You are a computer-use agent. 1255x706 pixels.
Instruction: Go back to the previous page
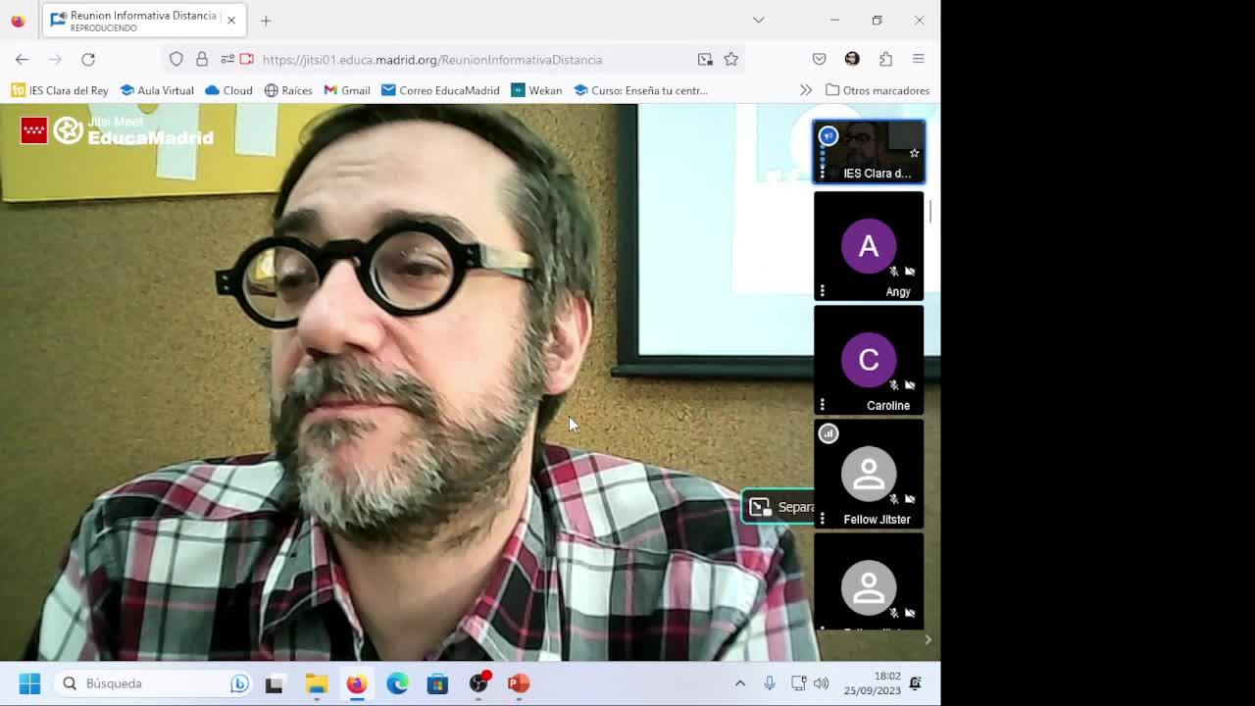click(22, 60)
